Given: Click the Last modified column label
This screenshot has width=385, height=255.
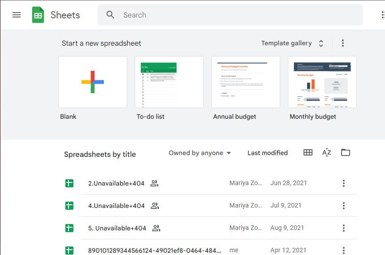Looking at the screenshot, I should [x=267, y=153].
